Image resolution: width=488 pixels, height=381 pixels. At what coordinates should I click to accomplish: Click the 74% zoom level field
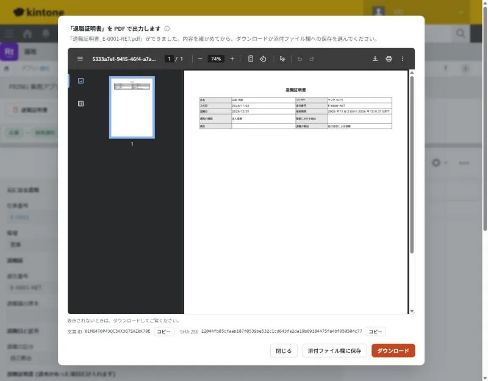216,59
